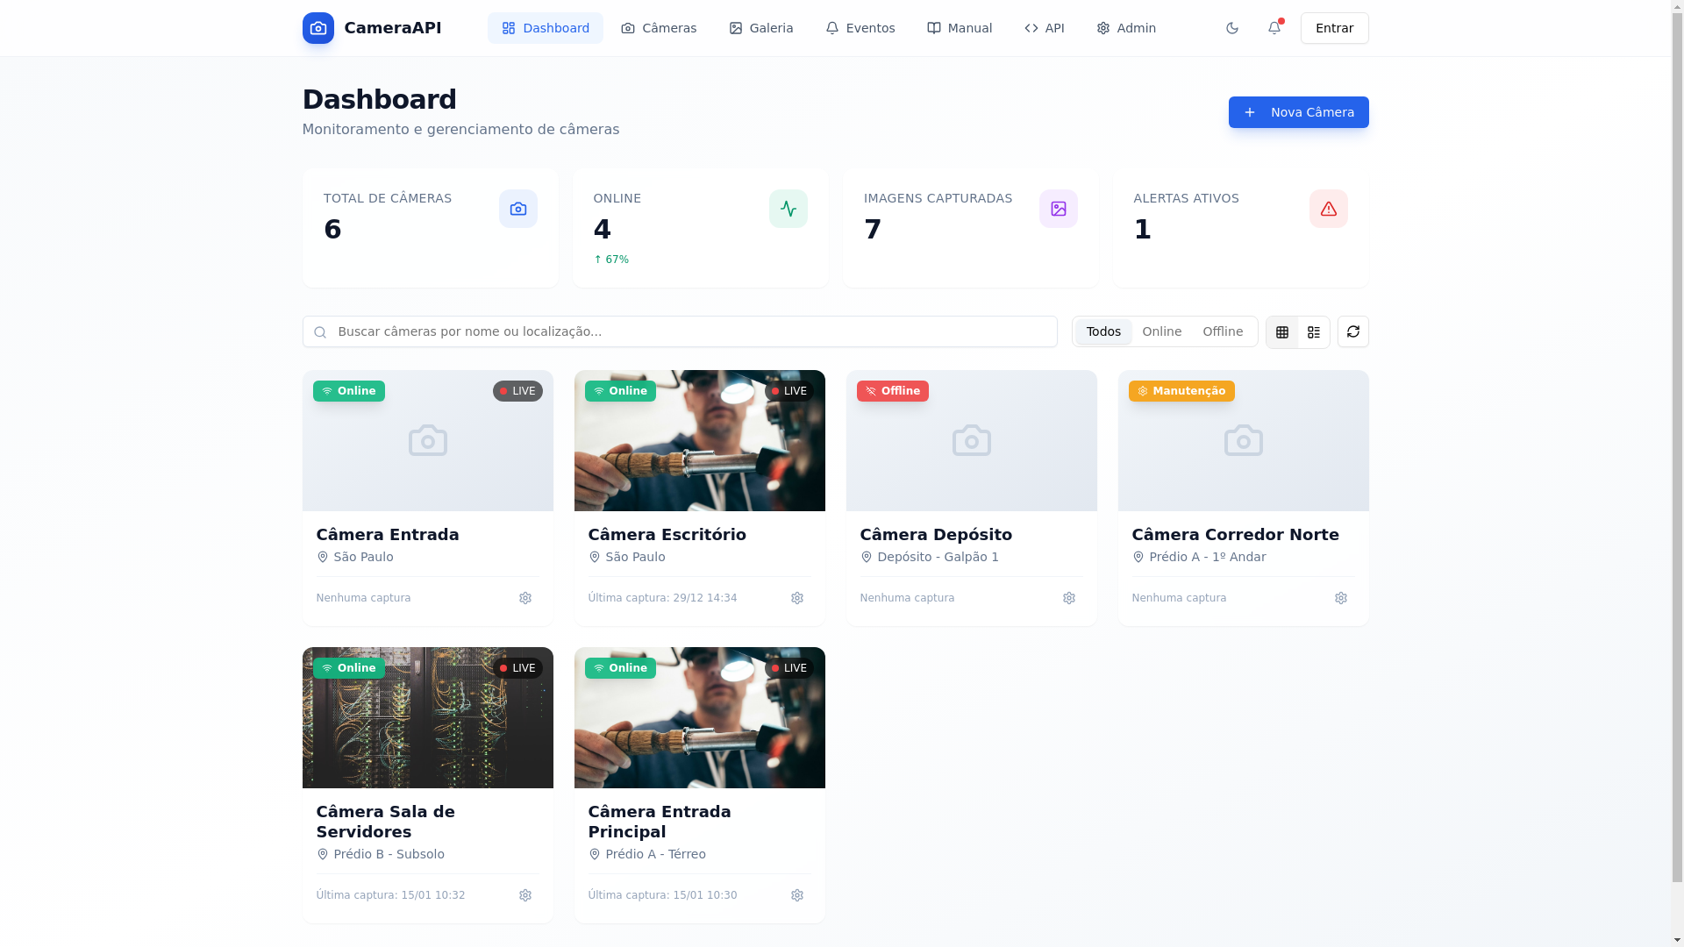Refresh the camera list
This screenshot has width=1684, height=947.
[x=1352, y=331]
